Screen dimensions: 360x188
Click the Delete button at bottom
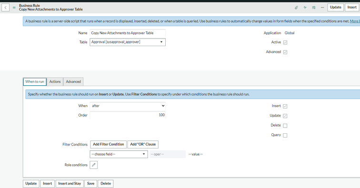coord(106,184)
